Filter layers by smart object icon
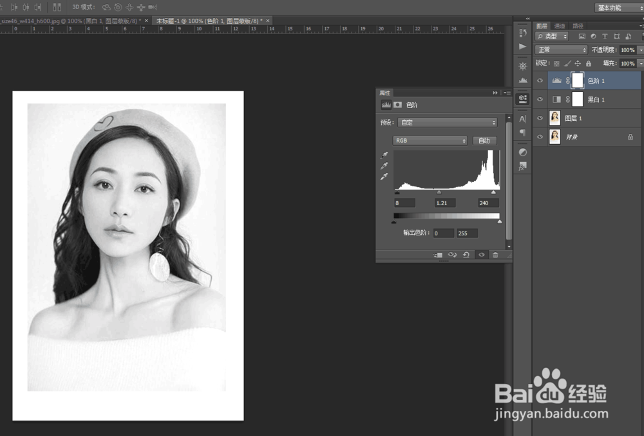Viewport: 644px width, 436px height. click(x=628, y=37)
